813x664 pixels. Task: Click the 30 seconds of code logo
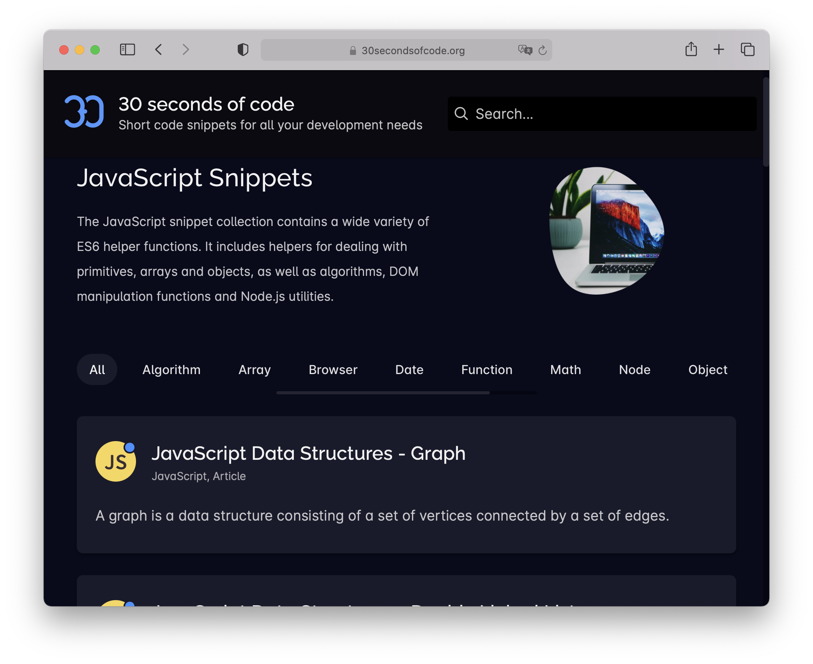pyautogui.click(x=83, y=112)
